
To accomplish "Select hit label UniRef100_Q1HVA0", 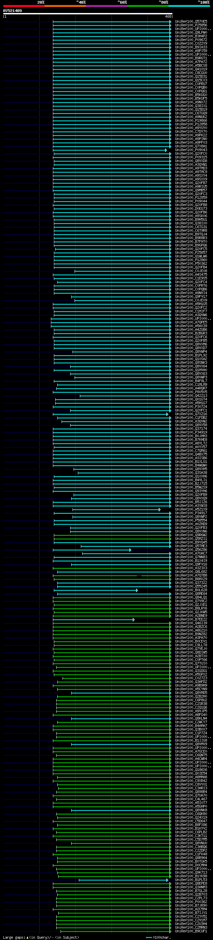I will (191, 370).
